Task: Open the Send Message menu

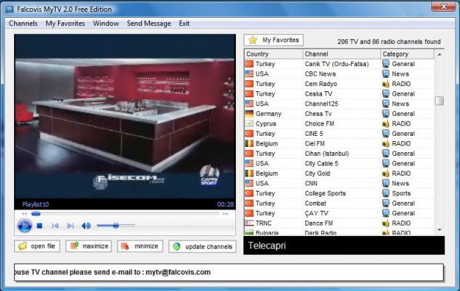Action: 148,24
